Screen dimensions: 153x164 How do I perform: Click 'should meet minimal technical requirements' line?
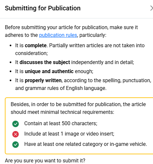click(62, 112)
